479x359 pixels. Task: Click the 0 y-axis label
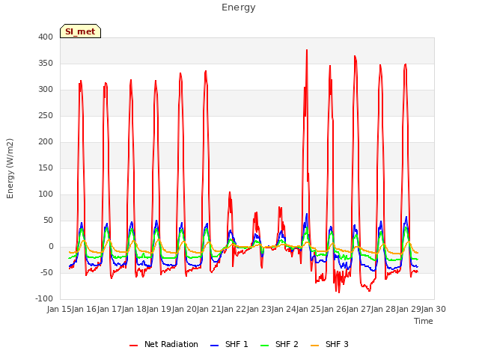pos(51,247)
